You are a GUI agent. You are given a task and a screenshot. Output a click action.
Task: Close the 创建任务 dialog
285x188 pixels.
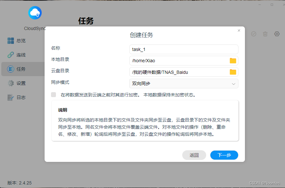click(239, 30)
